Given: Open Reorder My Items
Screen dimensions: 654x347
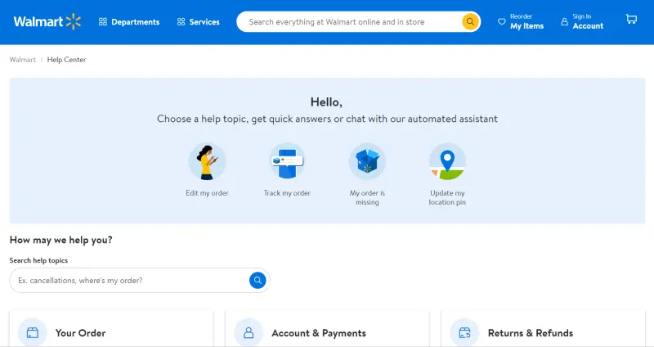Looking at the screenshot, I should (521, 22).
